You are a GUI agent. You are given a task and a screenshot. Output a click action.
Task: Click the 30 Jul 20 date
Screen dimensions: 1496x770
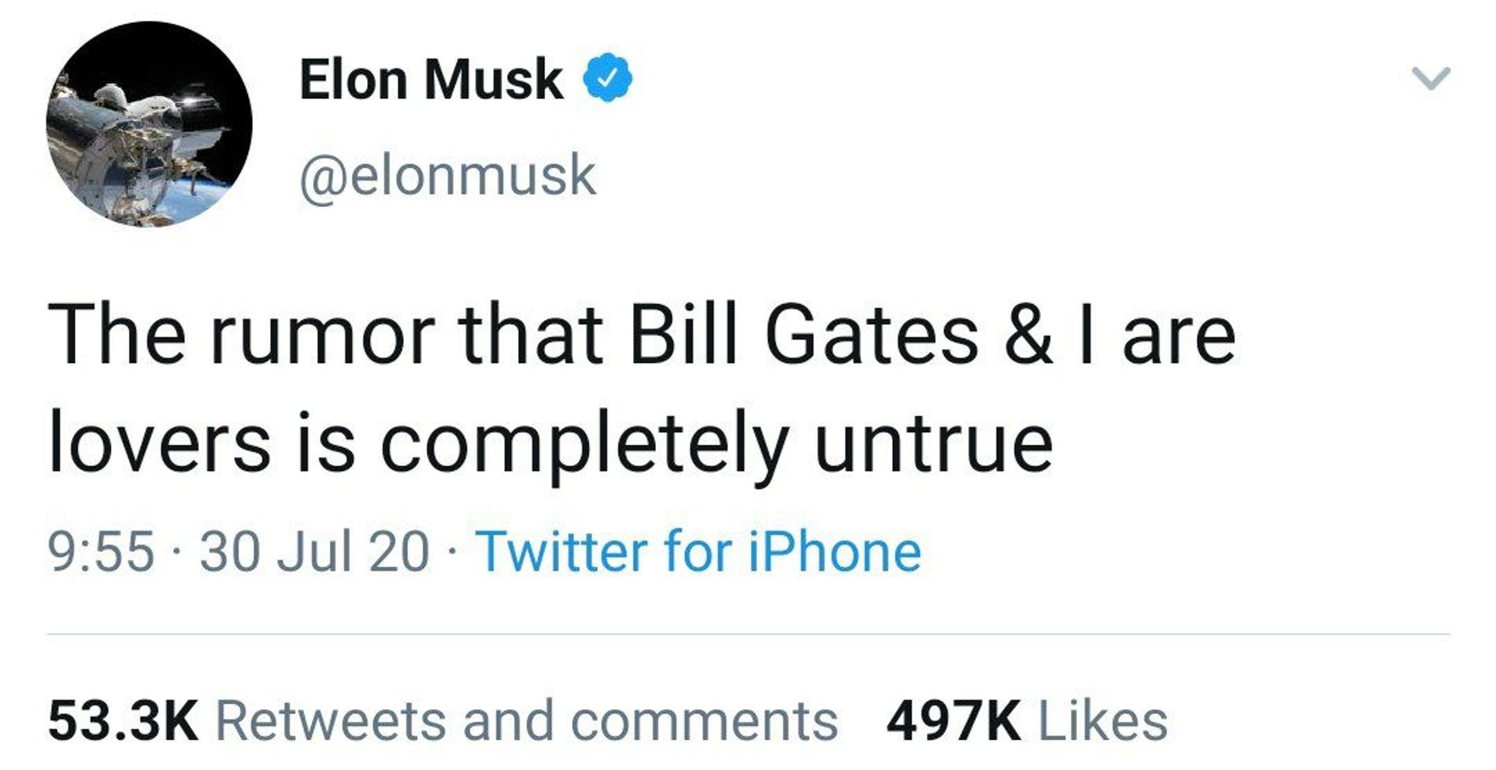coord(314,551)
